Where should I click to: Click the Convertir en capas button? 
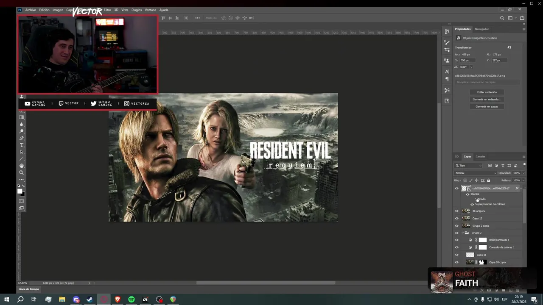pyautogui.click(x=487, y=107)
